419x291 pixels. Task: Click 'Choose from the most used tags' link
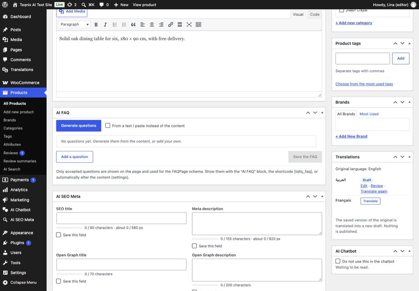[364, 84]
